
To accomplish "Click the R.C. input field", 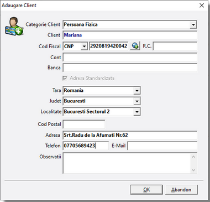I will coord(175,46).
